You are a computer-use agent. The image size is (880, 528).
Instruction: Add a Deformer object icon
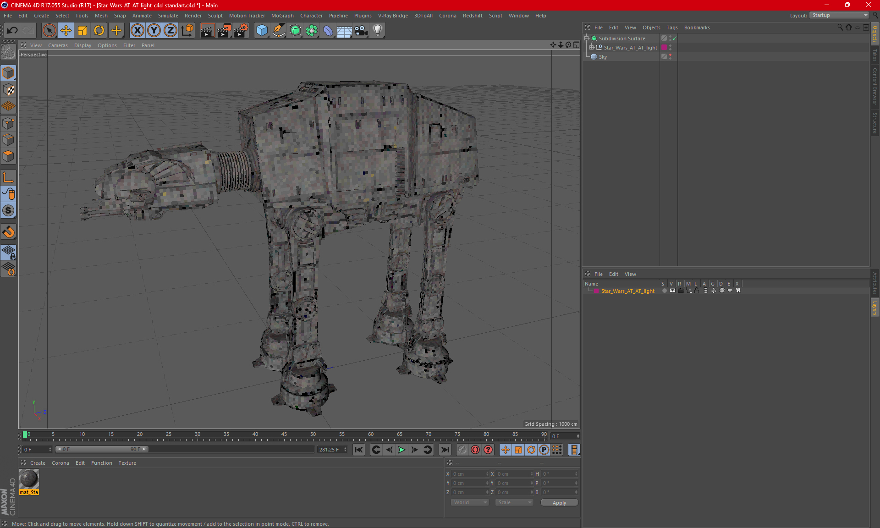coord(328,31)
